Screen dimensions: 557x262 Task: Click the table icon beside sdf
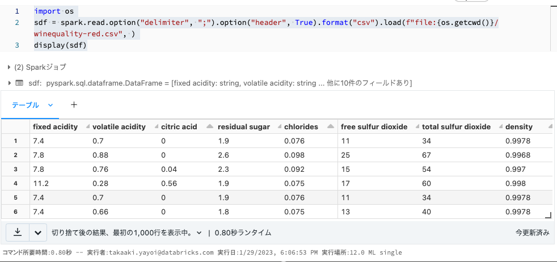[19, 83]
